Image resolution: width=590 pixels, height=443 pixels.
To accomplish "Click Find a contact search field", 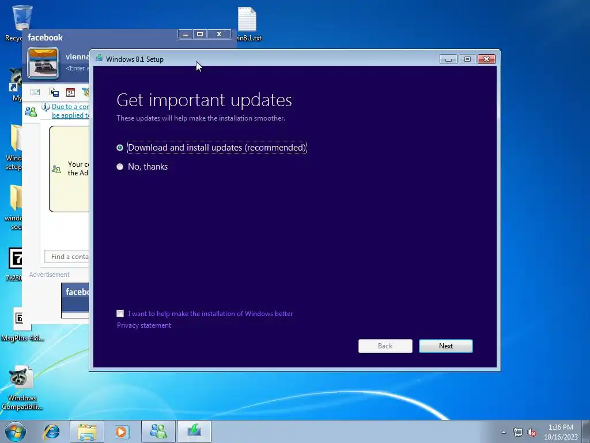I will point(67,257).
